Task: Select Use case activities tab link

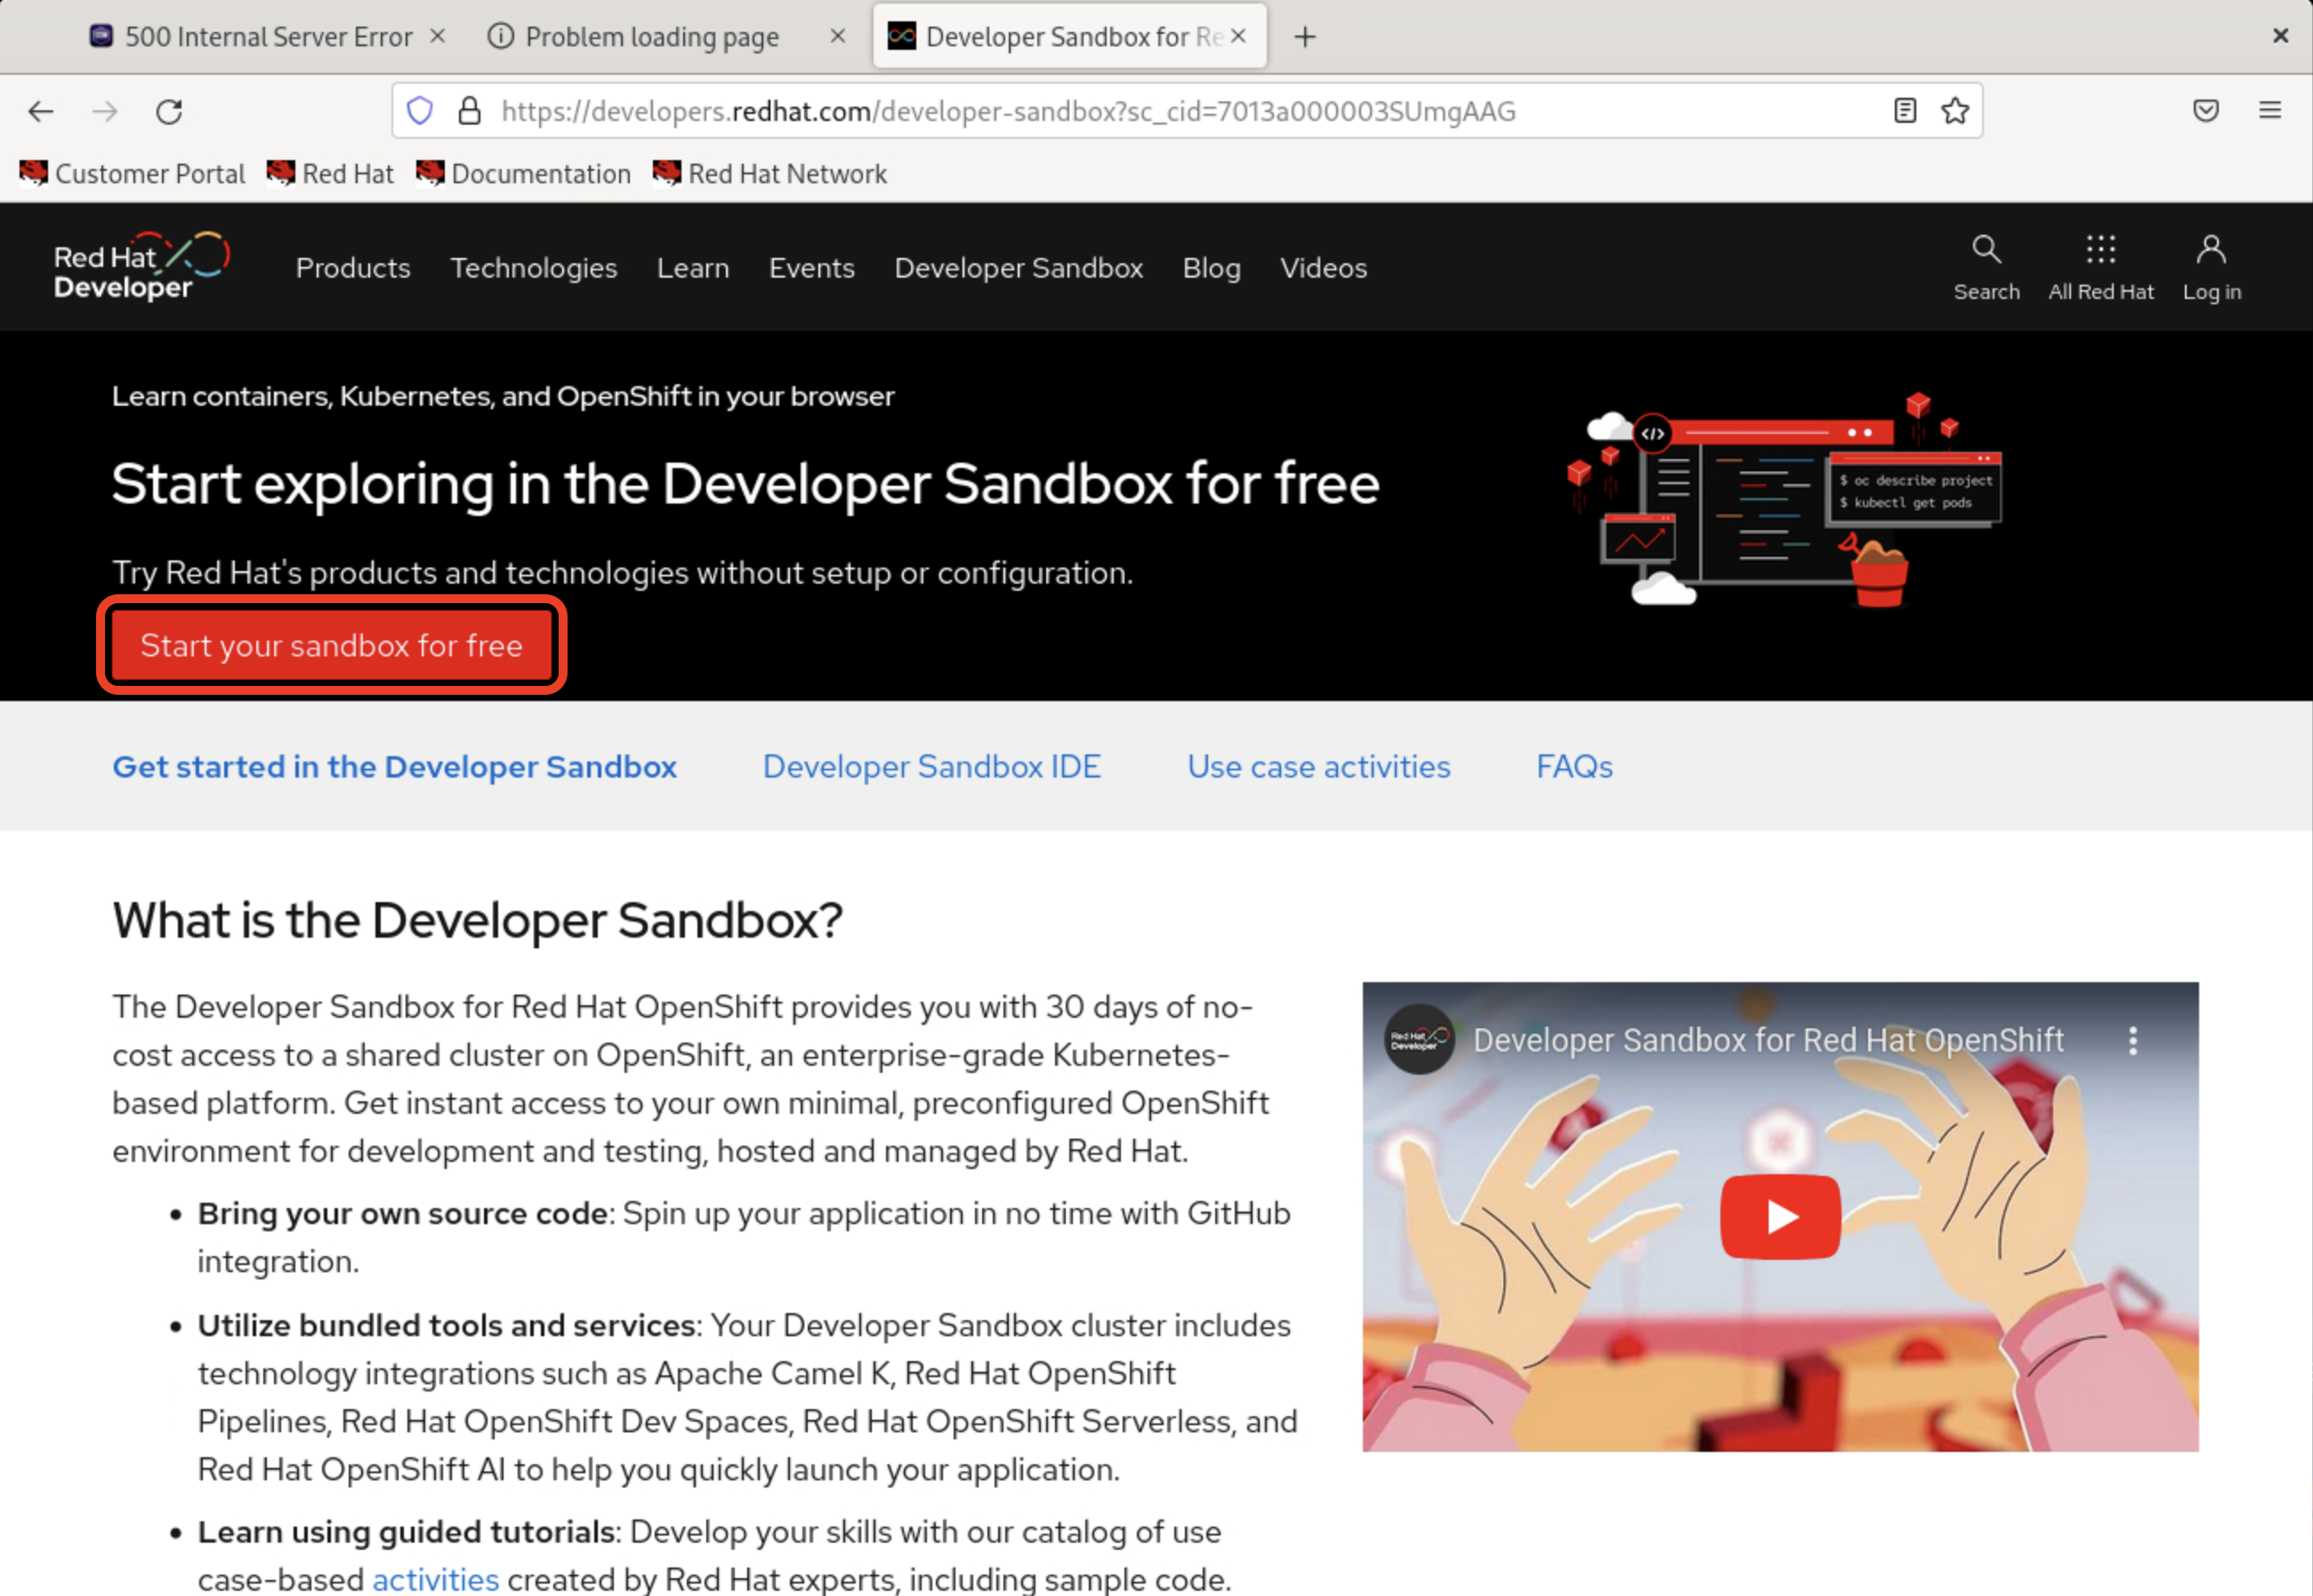Action: coord(1318,766)
